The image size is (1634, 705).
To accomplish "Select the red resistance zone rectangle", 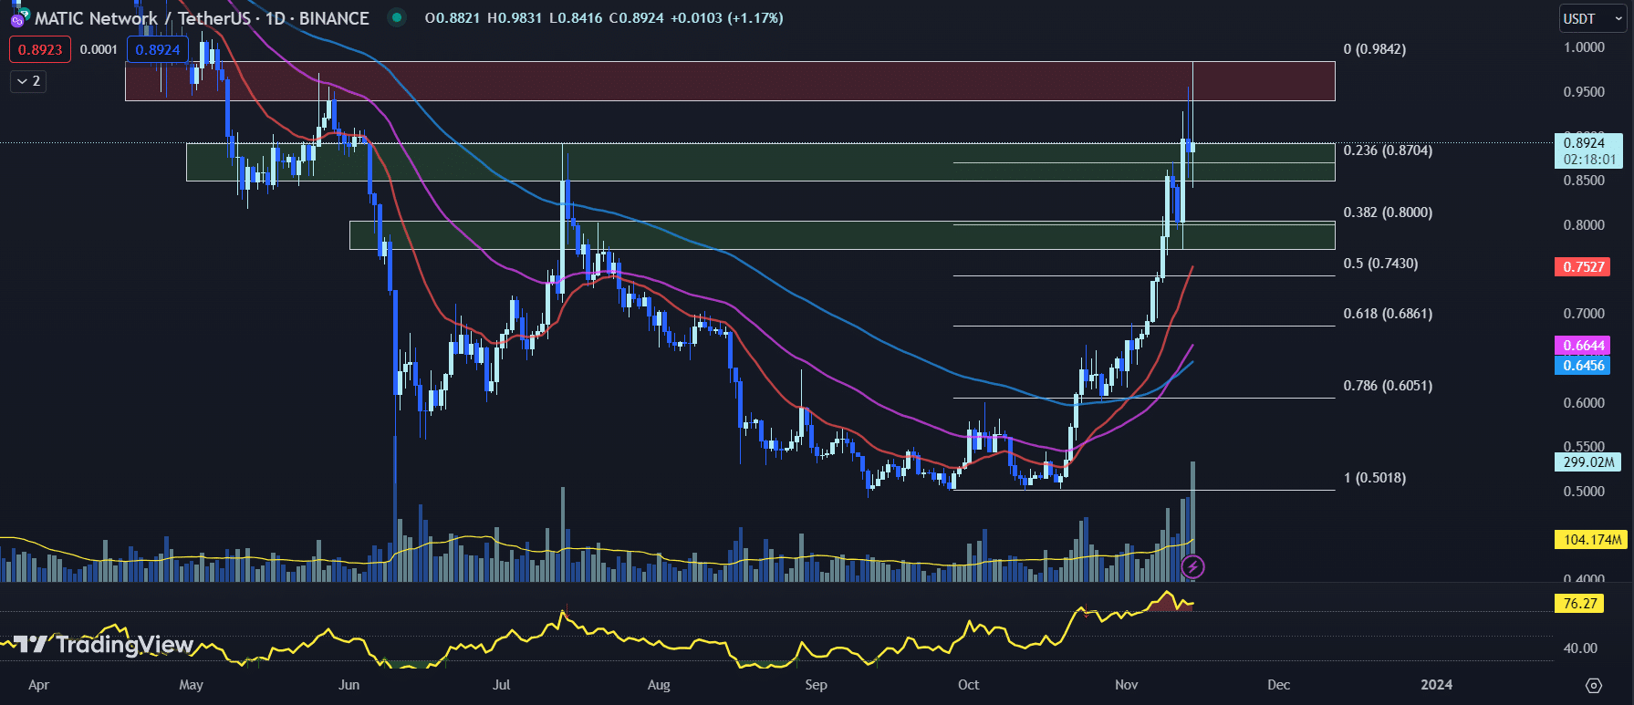I will tap(730, 81).
